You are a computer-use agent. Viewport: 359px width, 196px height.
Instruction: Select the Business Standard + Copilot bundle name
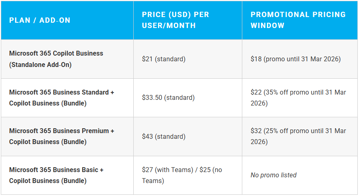pos(62,98)
